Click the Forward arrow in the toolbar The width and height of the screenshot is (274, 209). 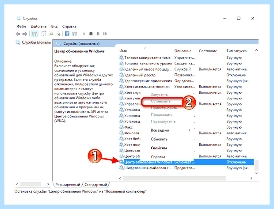pyautogui.click(x=25, y=34)
